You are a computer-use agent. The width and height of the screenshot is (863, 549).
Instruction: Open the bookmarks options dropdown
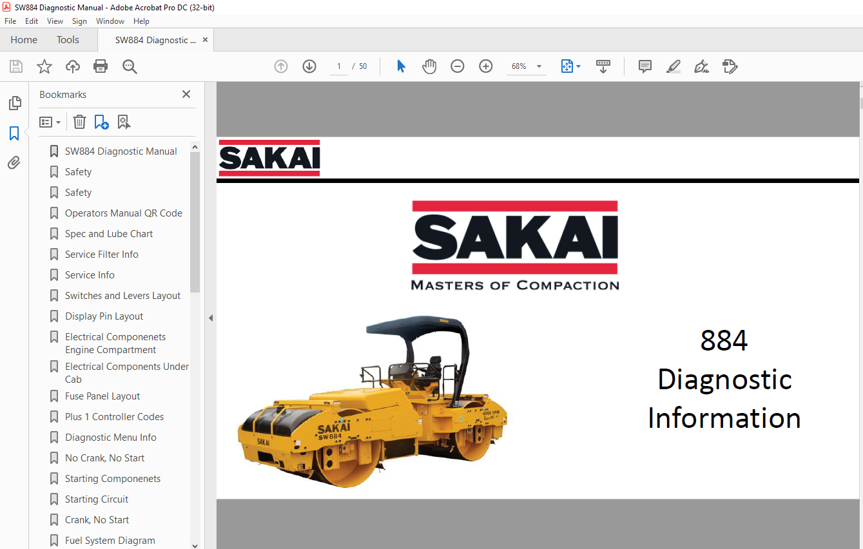[x=50, y=122]
